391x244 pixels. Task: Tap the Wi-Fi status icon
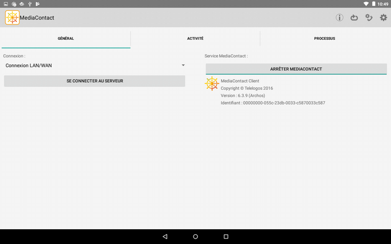pos(366,4)
